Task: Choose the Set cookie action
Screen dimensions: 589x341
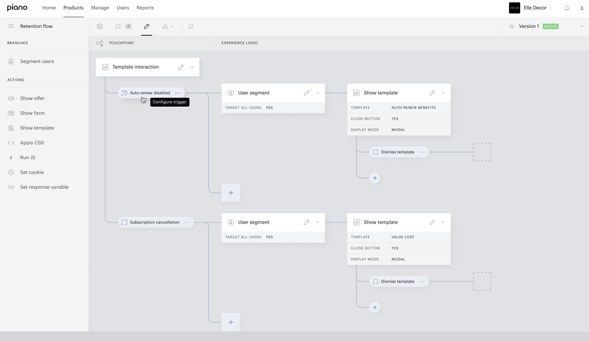Action: pyautogui.click(x=32, y=172)
